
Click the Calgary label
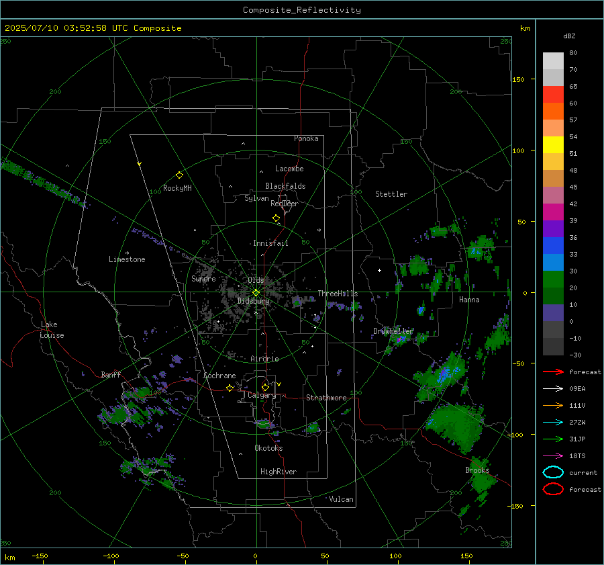coord(262,395)
